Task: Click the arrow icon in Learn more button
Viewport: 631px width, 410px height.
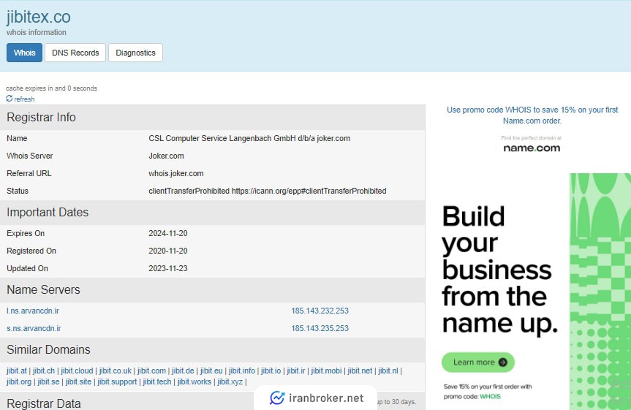Action: point(502,362)
